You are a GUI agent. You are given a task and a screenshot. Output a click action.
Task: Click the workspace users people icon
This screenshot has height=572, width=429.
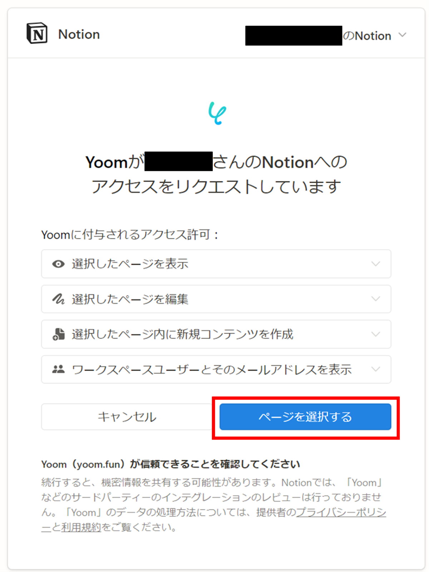[58, 369]
